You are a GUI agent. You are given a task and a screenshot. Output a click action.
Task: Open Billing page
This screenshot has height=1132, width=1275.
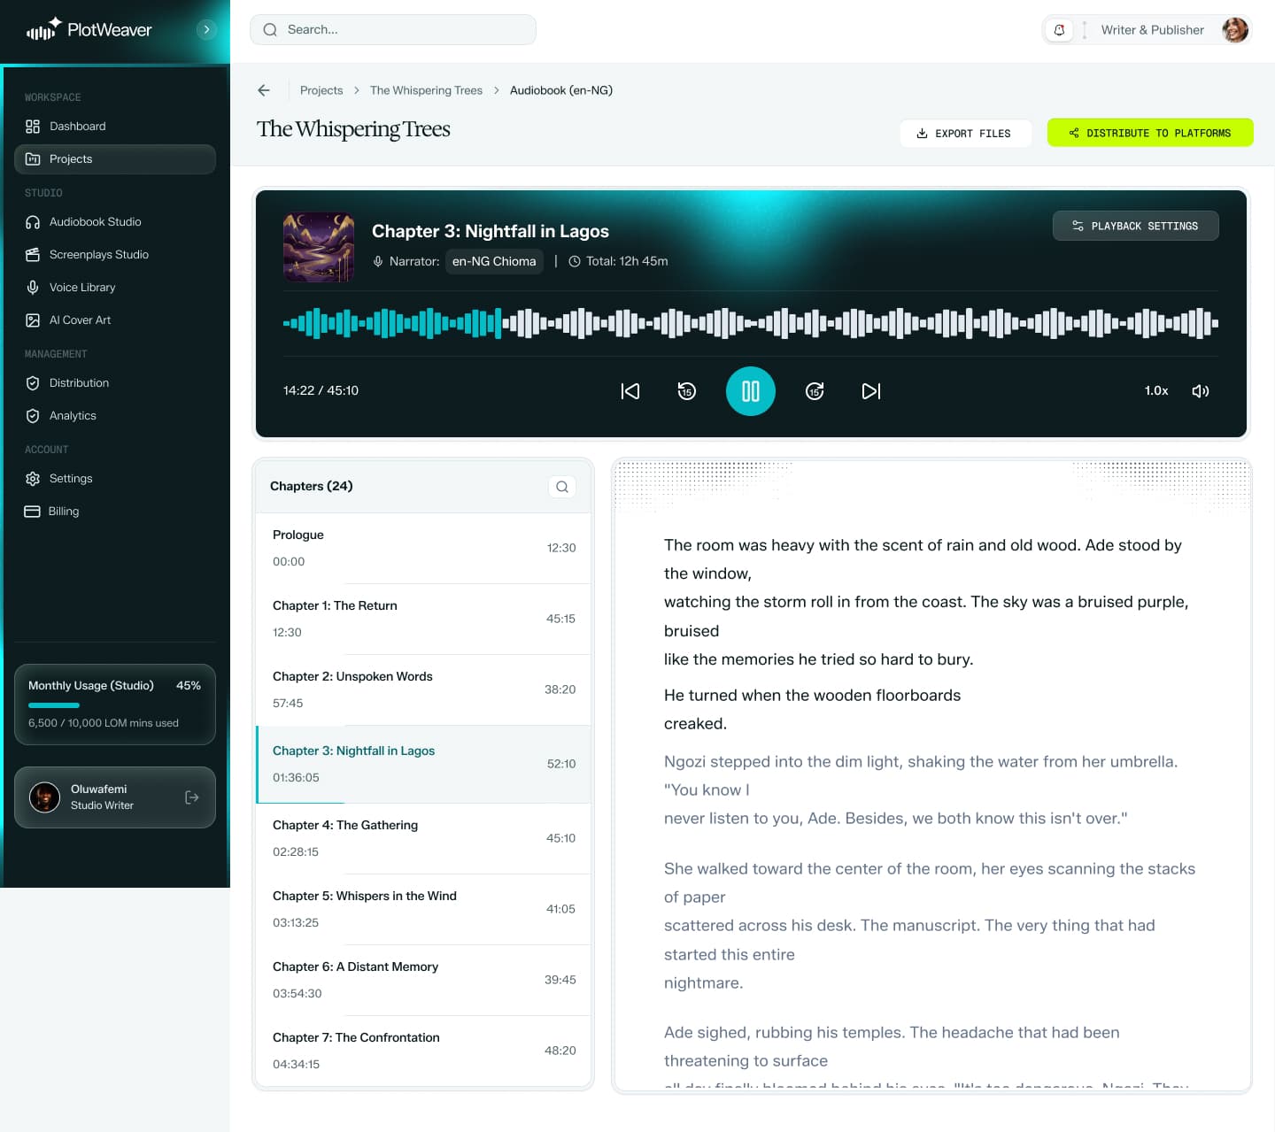point(115,512)
